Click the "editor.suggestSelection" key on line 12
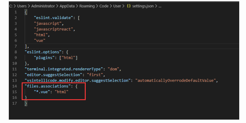Viewport: 246px width, 123px height. pos(53,75)
